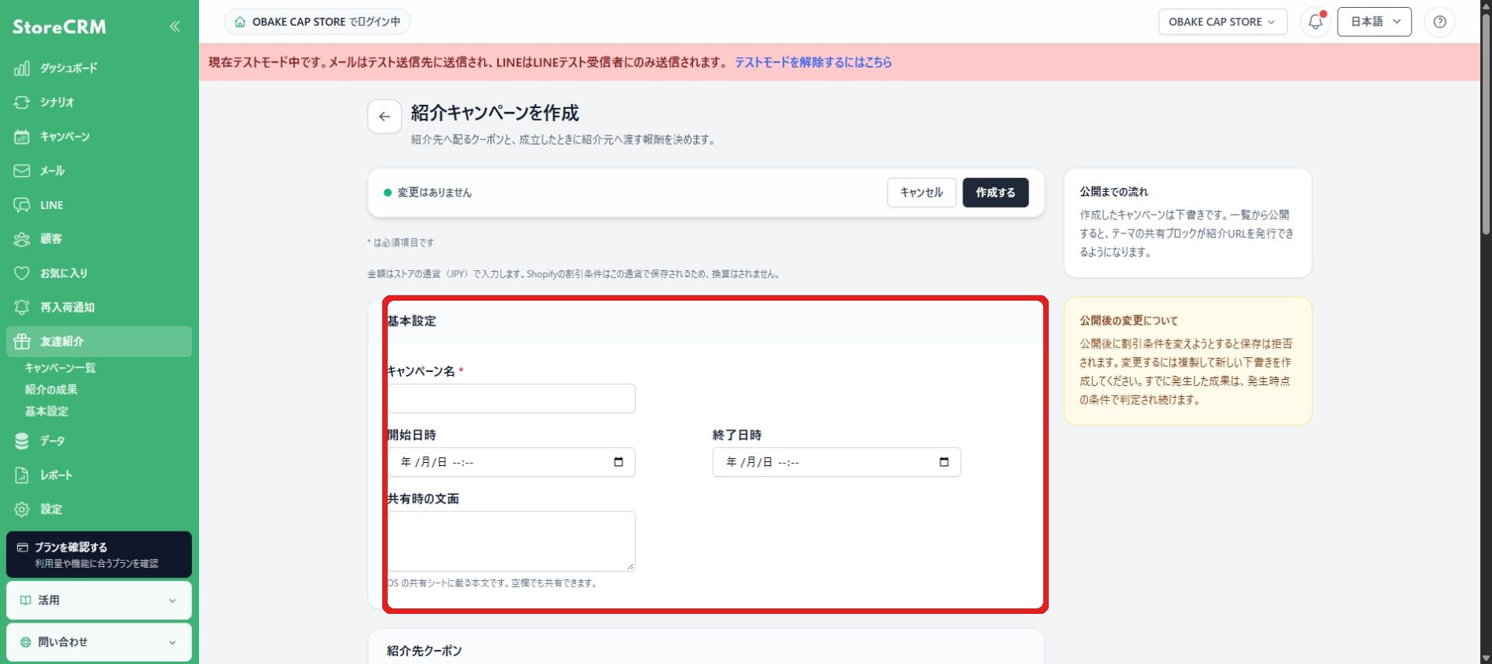Follow テストモードを解除するにはこちら link
The height and width of the screenshot is (664, 1492).
pos(813,63)
